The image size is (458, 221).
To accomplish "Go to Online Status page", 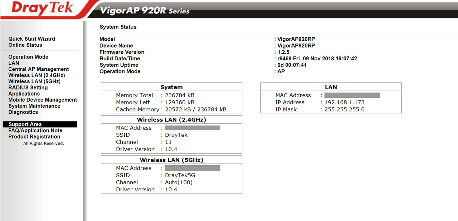I will pyautogui.click(x=25, y=45).
